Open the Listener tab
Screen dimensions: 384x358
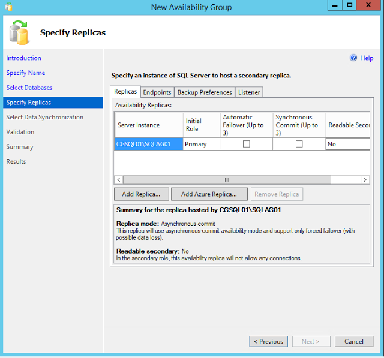(x=249, y=92)
